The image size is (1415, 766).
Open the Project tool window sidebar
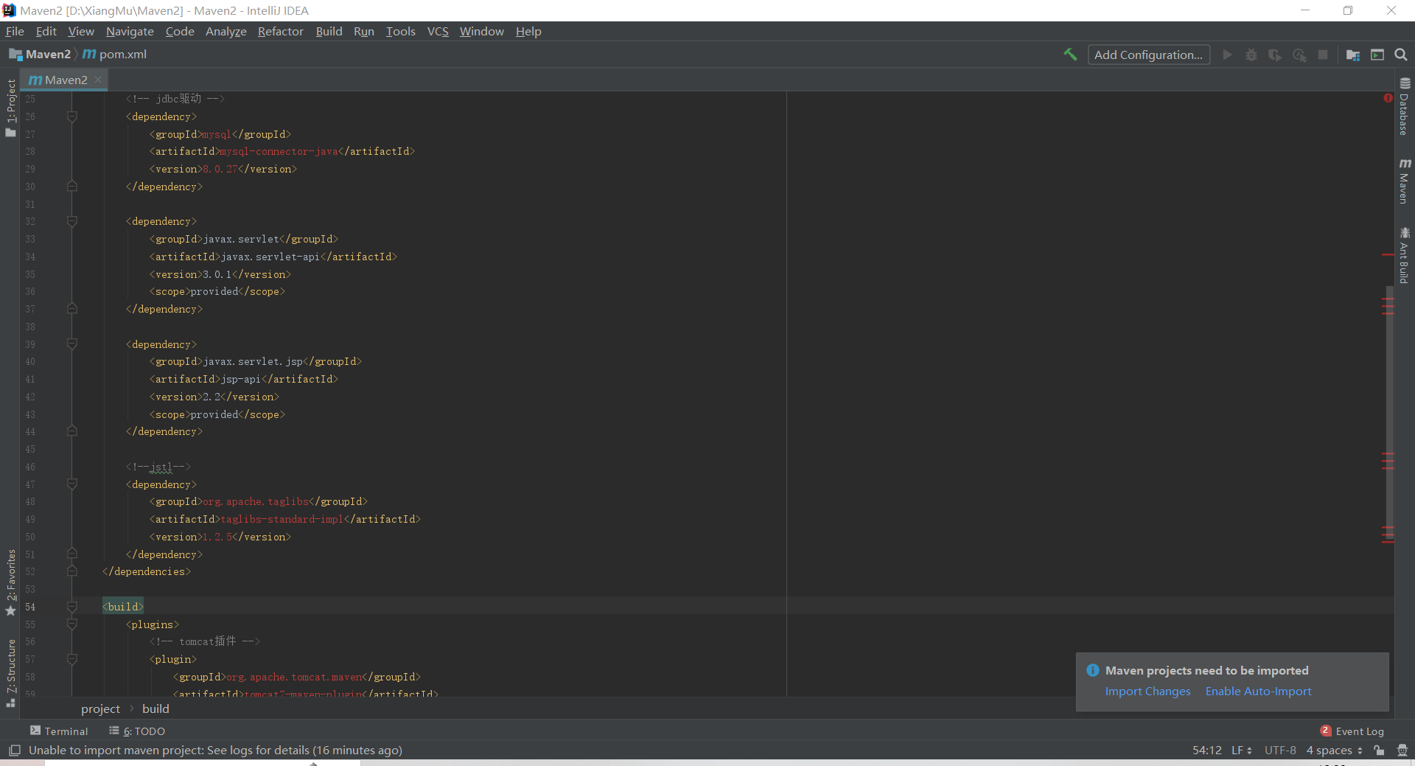click(10, 108)
